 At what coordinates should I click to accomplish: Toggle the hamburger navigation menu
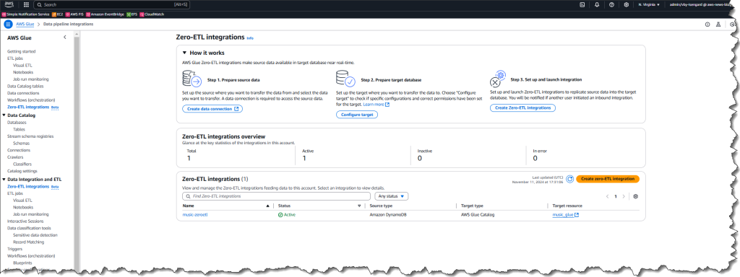8,24
